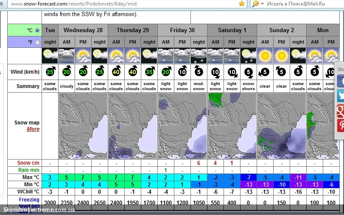344x215 pixels.
Task: Focus the Mail.Ru search input field
Action: click(x=297, y=4)
